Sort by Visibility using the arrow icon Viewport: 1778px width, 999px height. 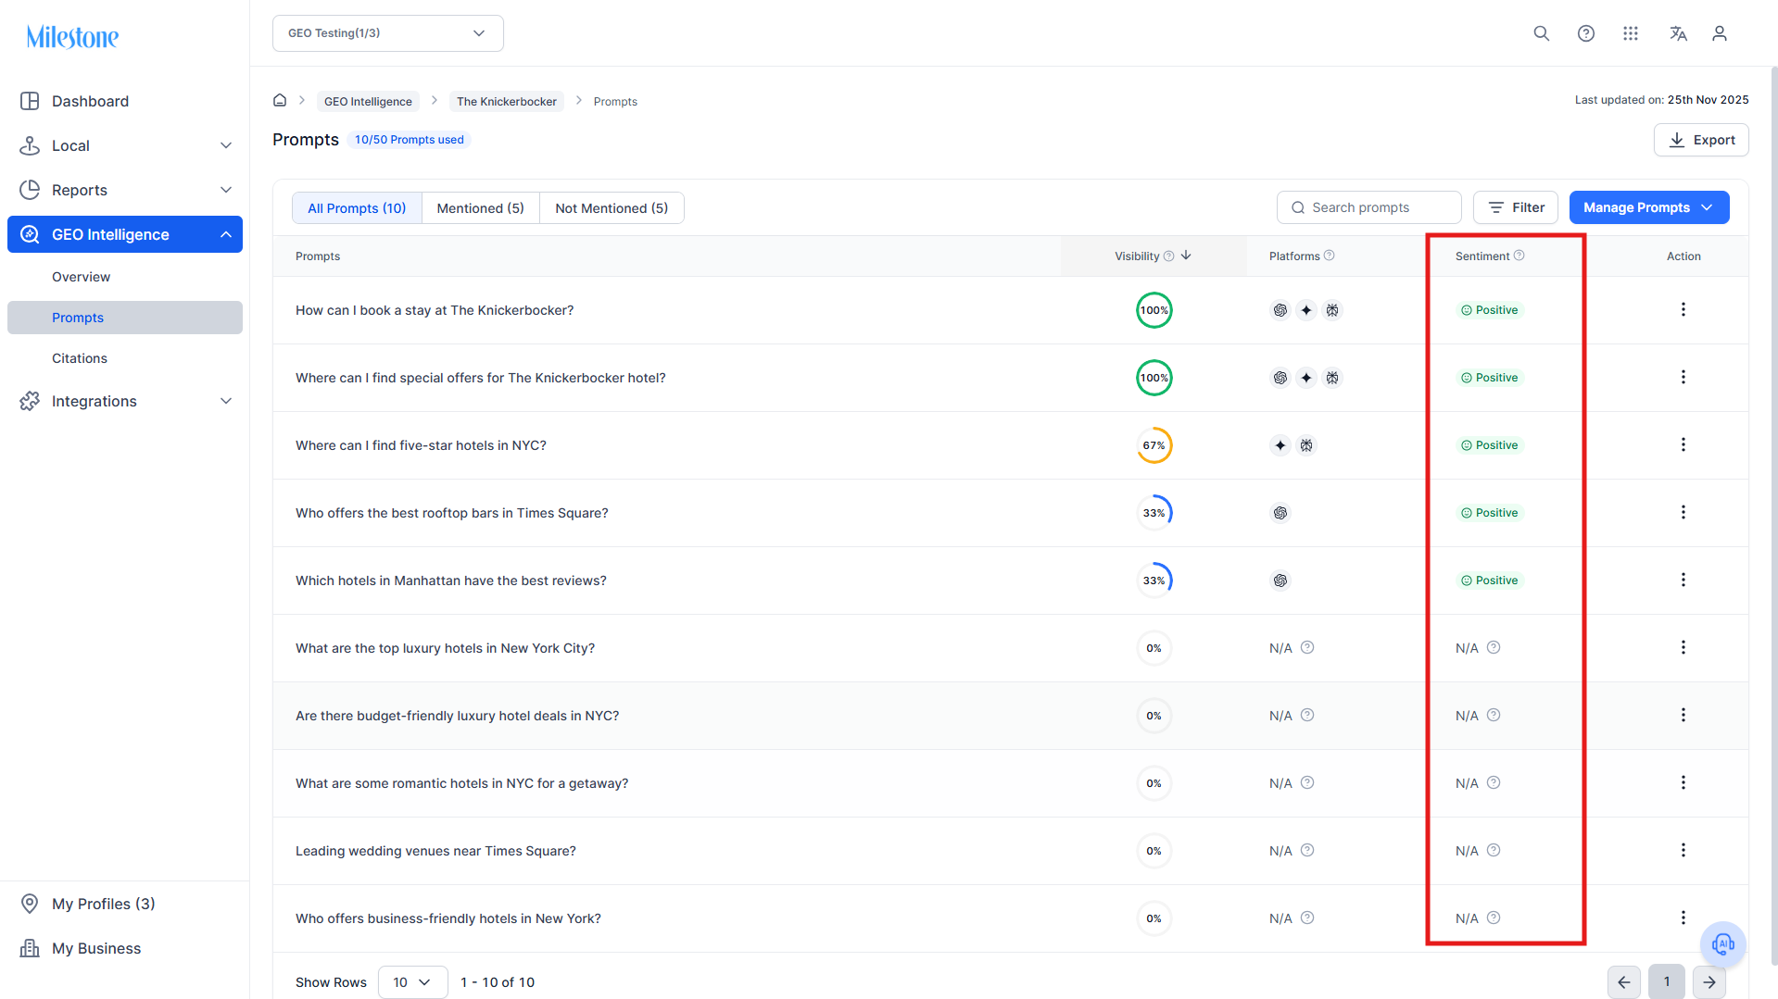point(1186,256)
